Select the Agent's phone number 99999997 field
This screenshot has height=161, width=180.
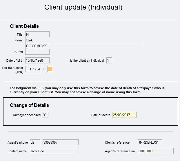[x=60, y=142]
